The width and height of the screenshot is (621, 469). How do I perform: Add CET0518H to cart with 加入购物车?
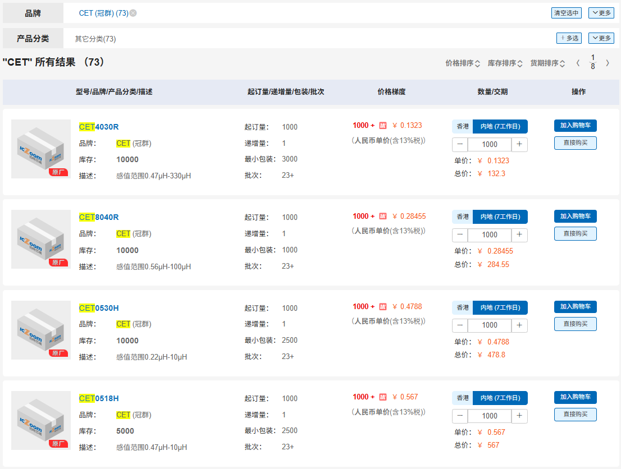(575, 397)
